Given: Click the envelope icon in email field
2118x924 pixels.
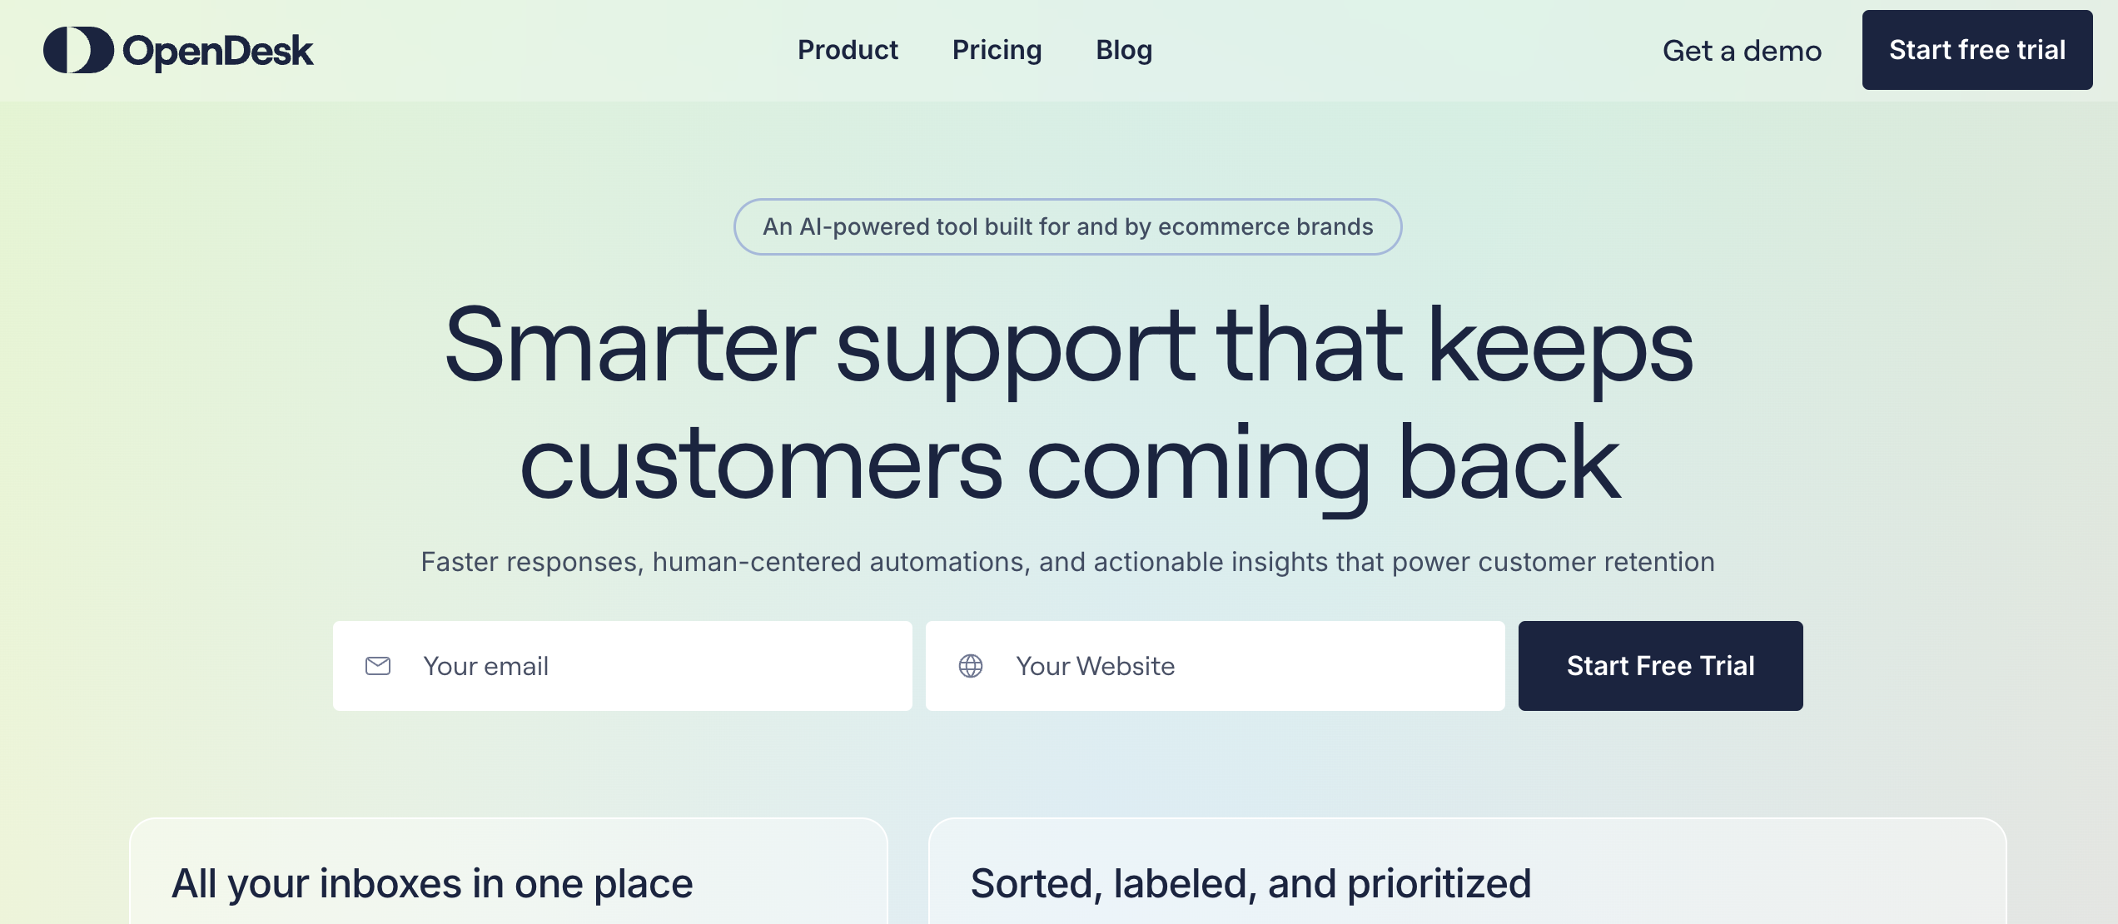Looking at the screenshot, I should pyautogui.click(x=378, y=666).
